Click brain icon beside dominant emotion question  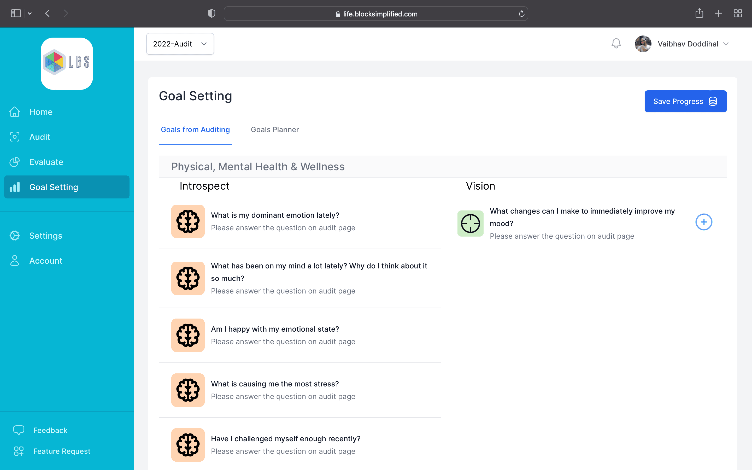188,221
